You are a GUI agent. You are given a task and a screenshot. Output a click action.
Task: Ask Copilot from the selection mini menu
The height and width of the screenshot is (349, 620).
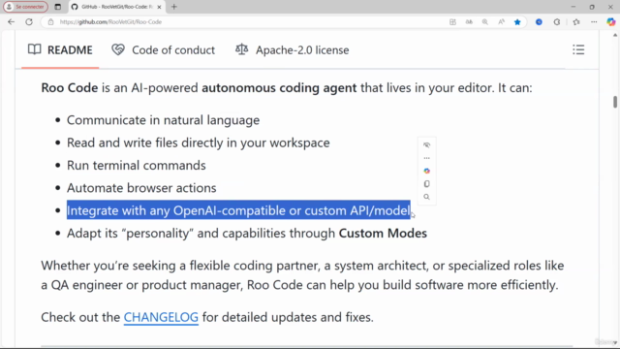coord(426,171)
